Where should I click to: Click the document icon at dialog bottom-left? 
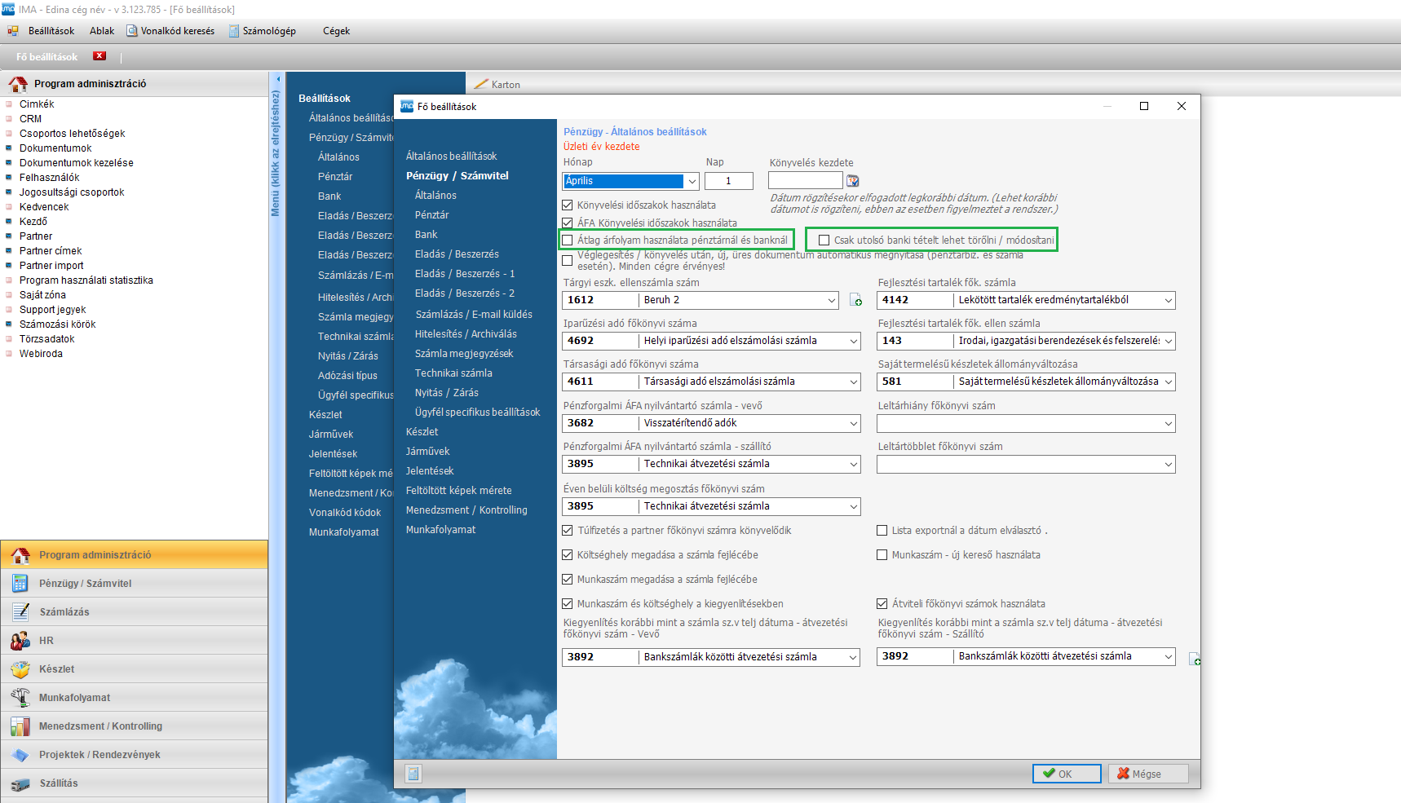413,774
